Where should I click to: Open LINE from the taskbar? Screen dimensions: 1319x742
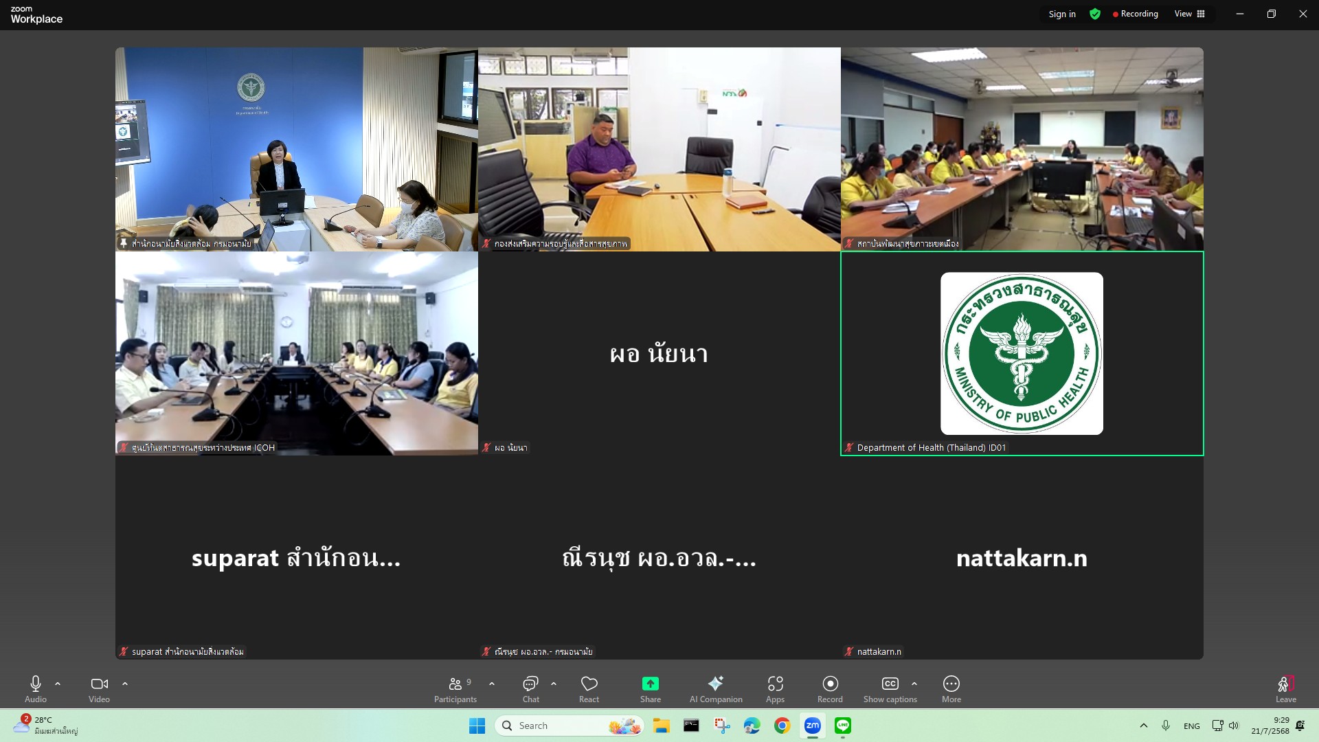coord(842,726)
